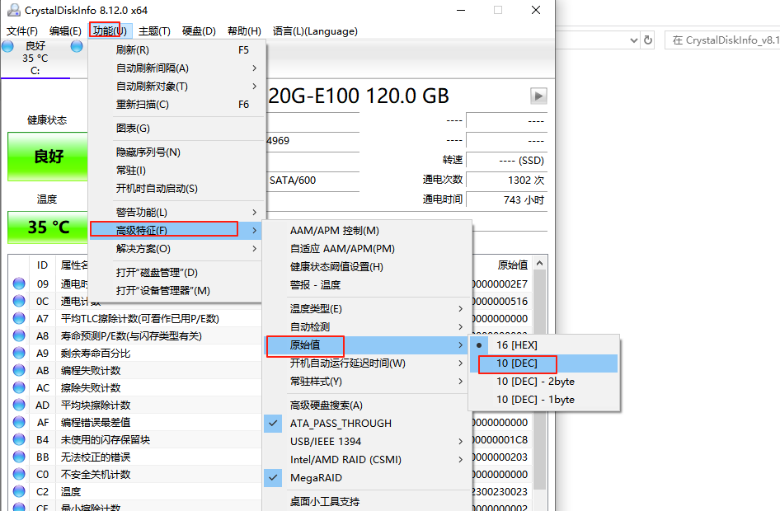Image resolution: width=780 pixels, height=511 pixels.
Task: Click refresh icon in the background Explorer window
Action: pyautogui.click(x=648, y=40)
